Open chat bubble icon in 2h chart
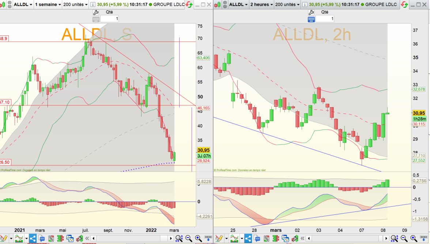Screen dimensions: 430x244 (x=257, y=238)
